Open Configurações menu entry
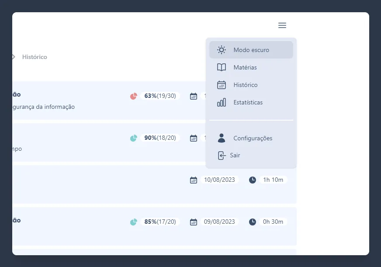Screen dimensions: 381x267 click(x=253, y=138)
